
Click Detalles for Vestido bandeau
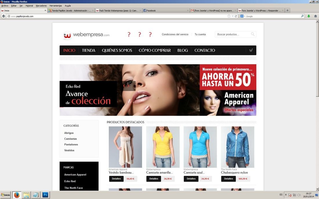pyautogui.click(x=116, y=179)
